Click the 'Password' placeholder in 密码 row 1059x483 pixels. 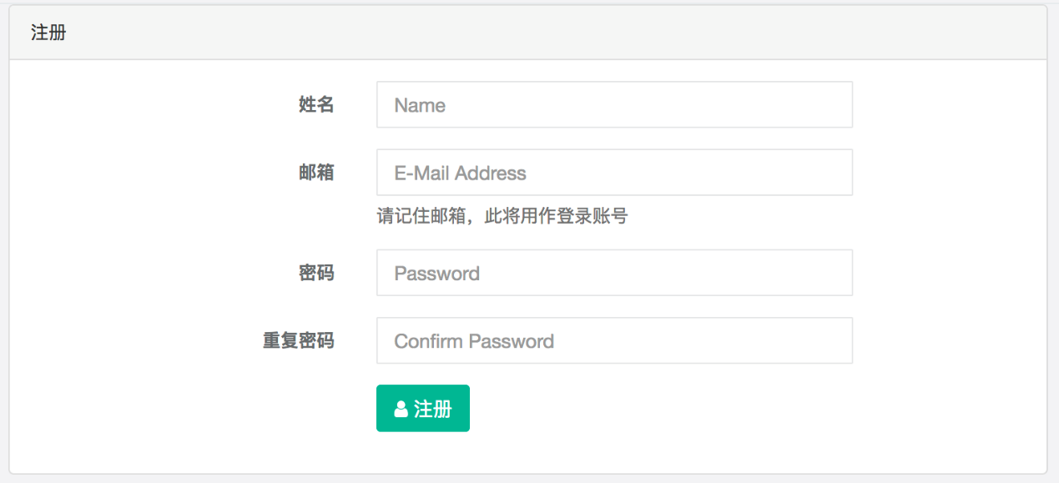pyautogui.click(x=436, y=274)
